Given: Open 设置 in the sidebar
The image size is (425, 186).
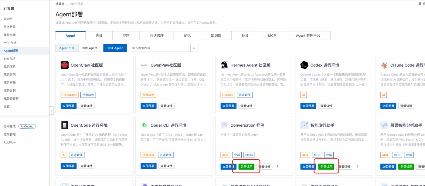Looking at the screenshot, I should 7,106.
